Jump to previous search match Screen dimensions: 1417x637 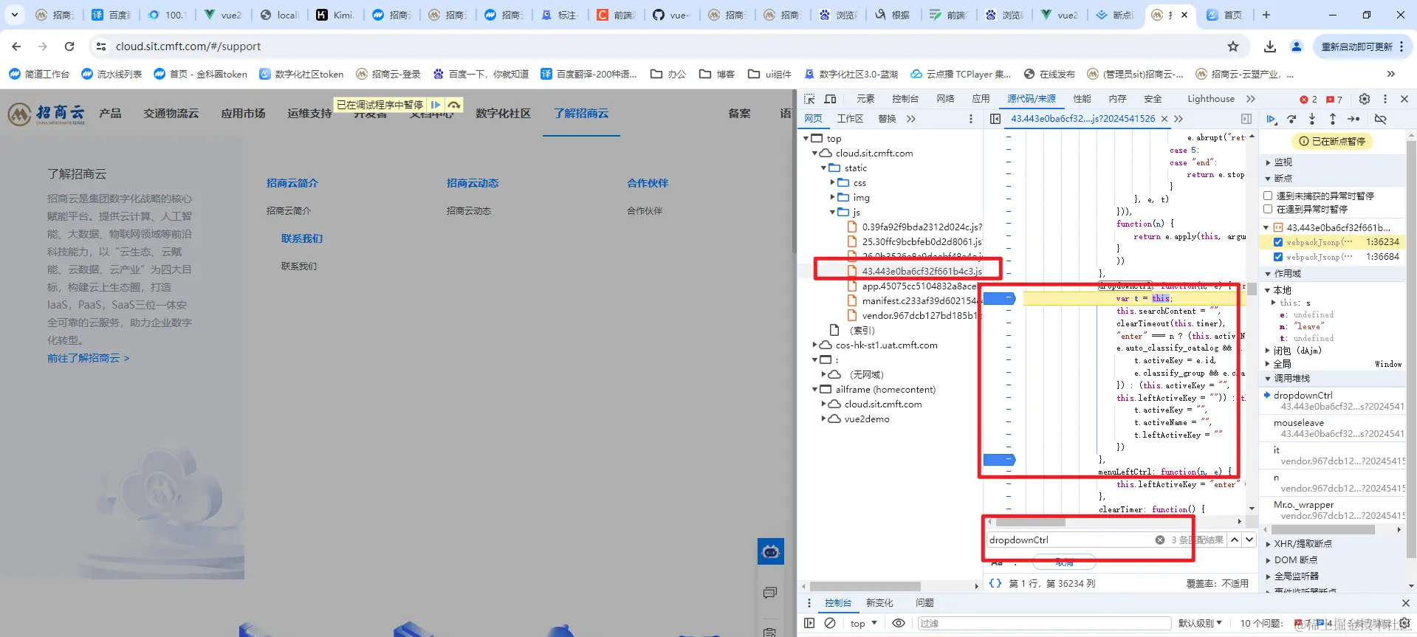point(1235,540)
